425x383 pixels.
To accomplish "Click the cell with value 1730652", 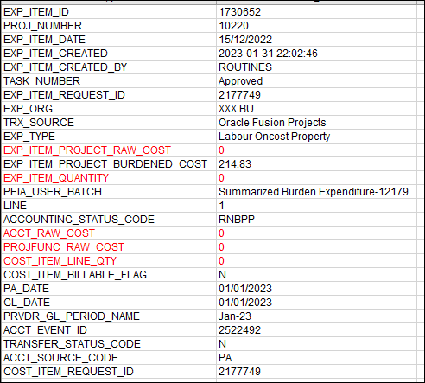I will coord(316,12).
